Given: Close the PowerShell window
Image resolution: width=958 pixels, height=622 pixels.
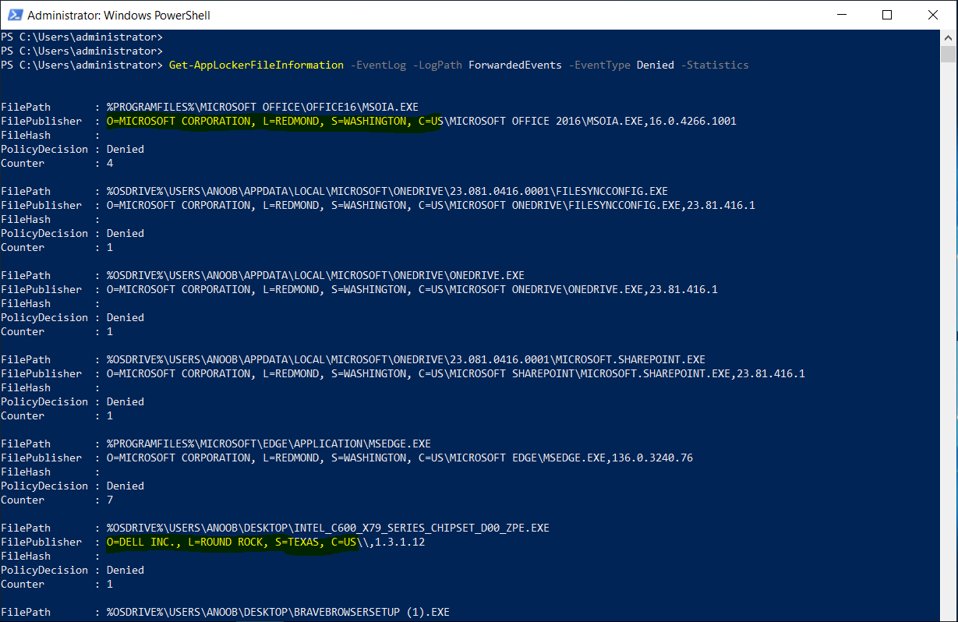Looking at the screenshot, I should click(x=933, y=15).
